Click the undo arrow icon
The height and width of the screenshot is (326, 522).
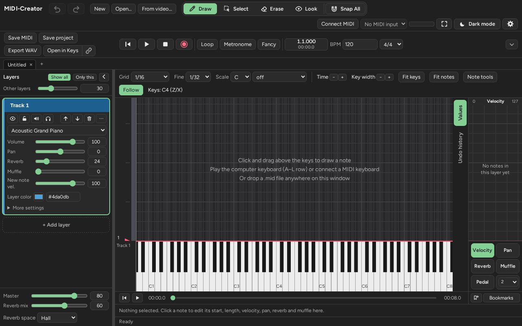click(x=57, y=9)
